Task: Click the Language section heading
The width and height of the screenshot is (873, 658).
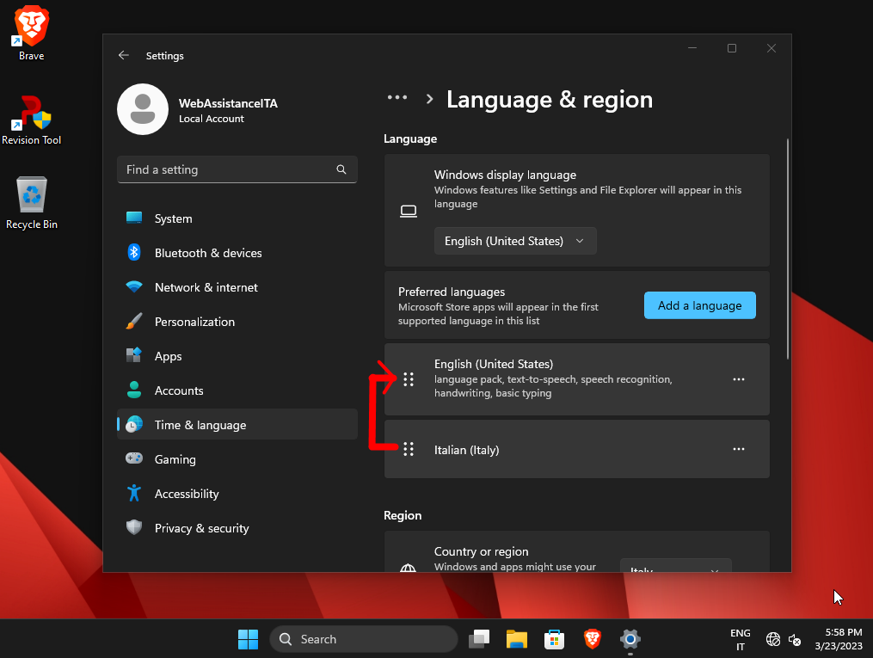Action: pyautogui.click(x=410, y=138)
